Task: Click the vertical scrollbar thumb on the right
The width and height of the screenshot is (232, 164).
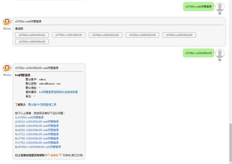Action: (x=230, y=142)
